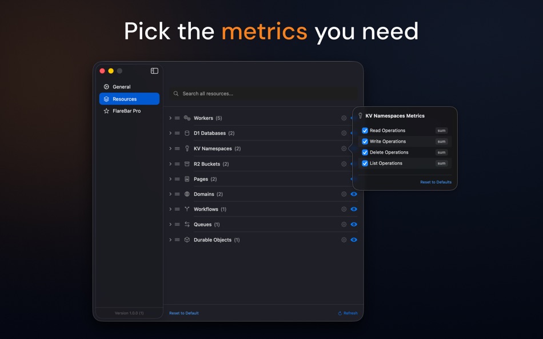Expand the Durable Objects row chevron
Viewport: 543px width, 339px height.
pyautogui.click(x=170, y=240)
